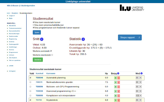Lower grade with minus for Automatisk planering
The image size is (164, 102).
[119, 78]
